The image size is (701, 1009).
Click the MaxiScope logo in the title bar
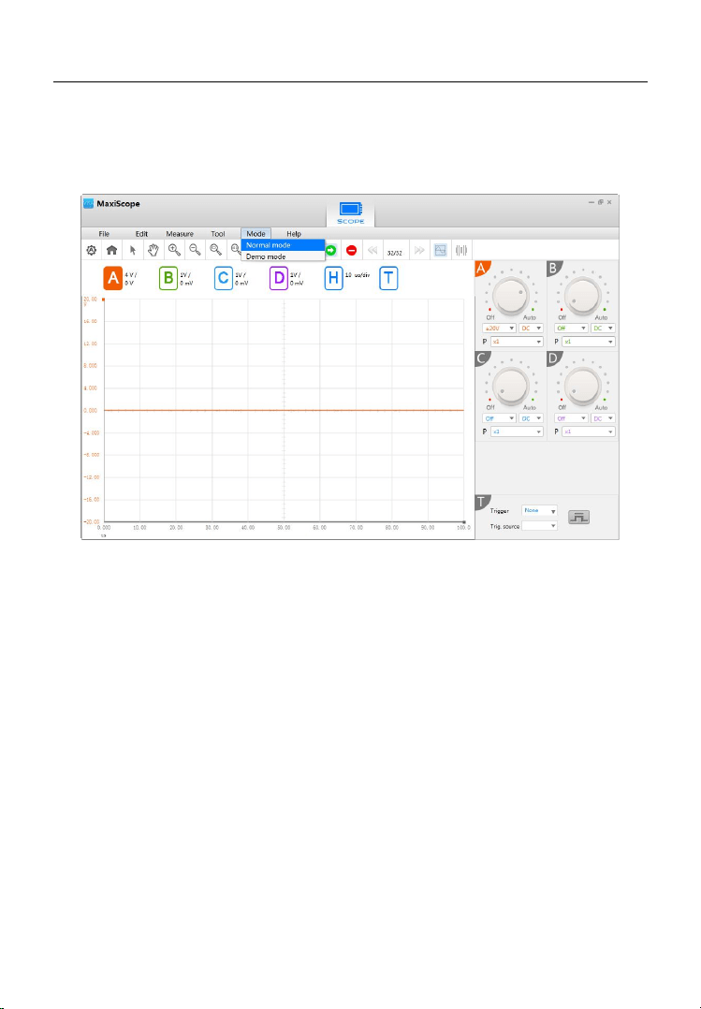click(x=89, y=204)
